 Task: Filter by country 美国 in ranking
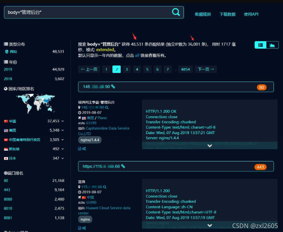tap(12, 130)
